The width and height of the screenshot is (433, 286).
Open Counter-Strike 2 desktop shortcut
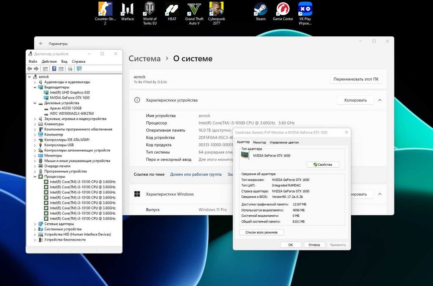click(105, 13)
